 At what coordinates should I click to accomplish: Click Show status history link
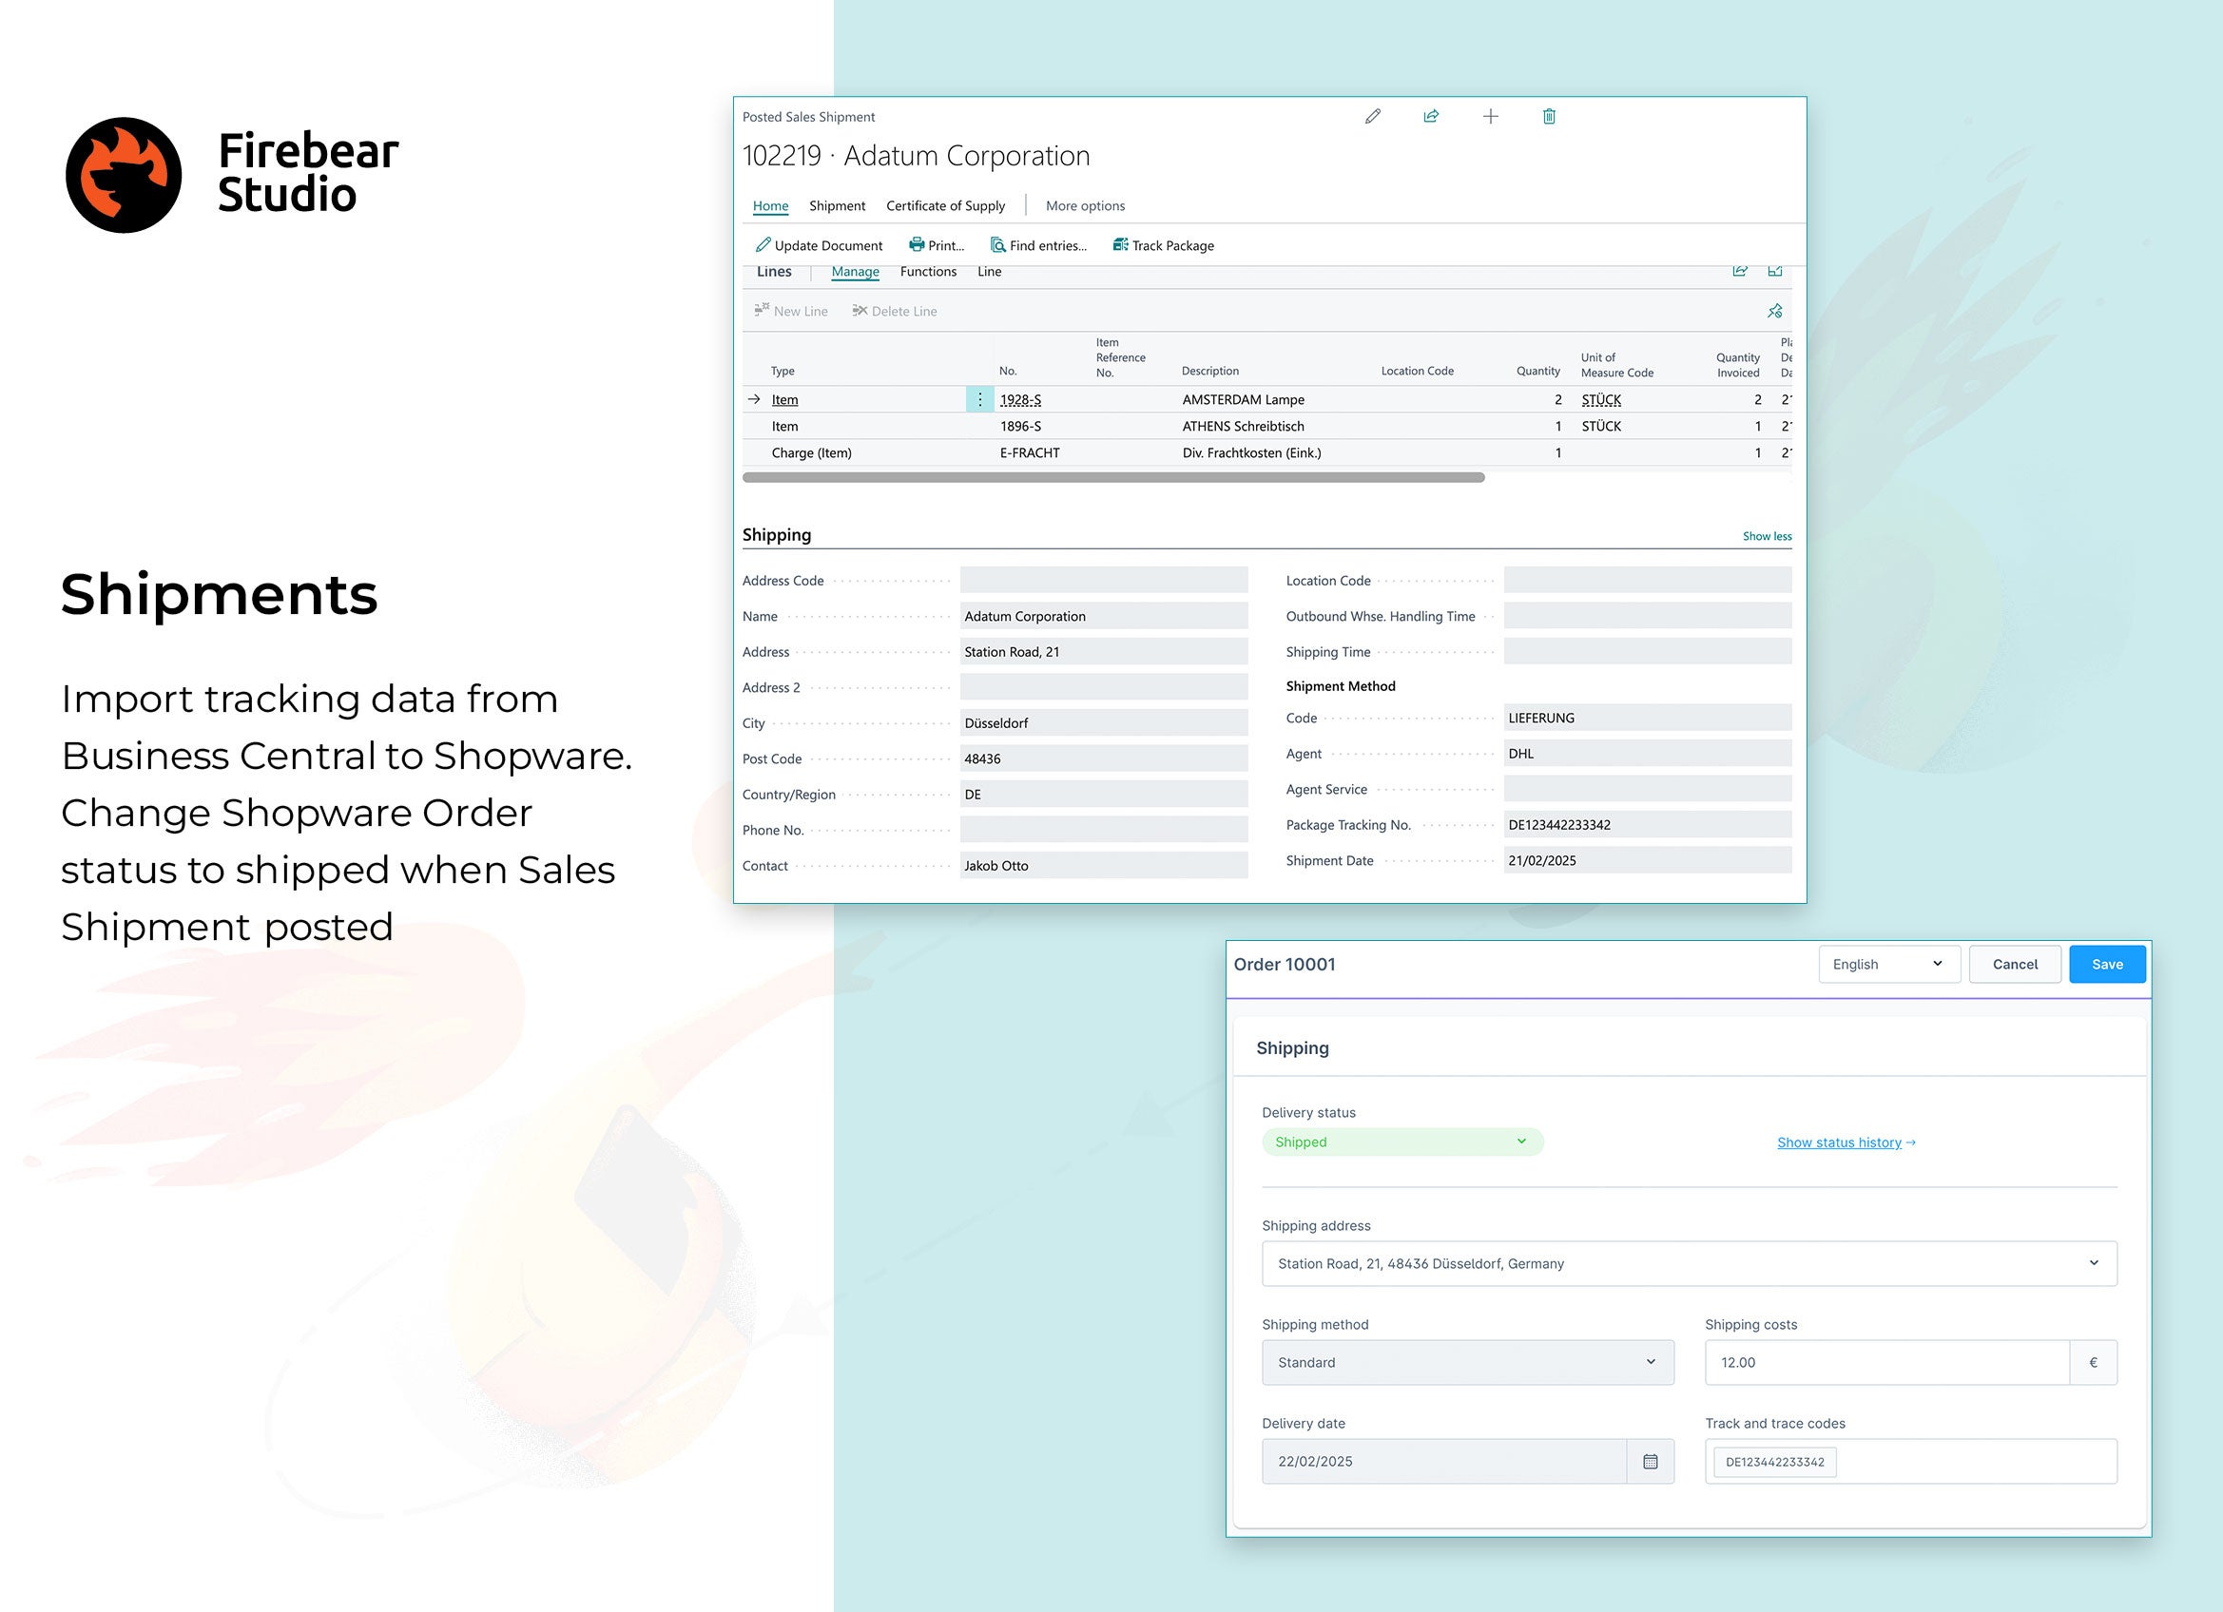coord(1846,1142)
